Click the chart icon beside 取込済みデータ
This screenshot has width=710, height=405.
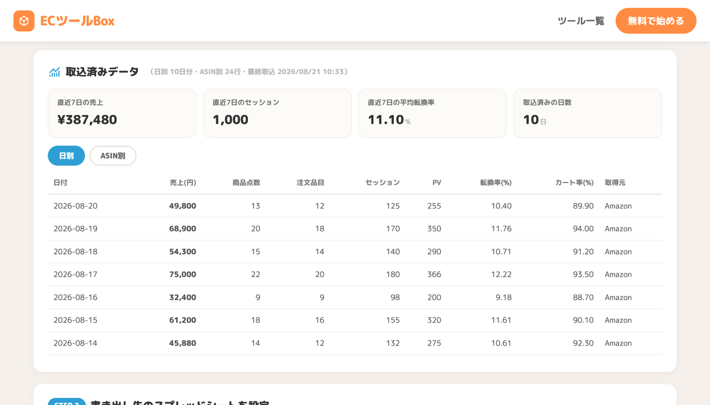tap(54, 72)
